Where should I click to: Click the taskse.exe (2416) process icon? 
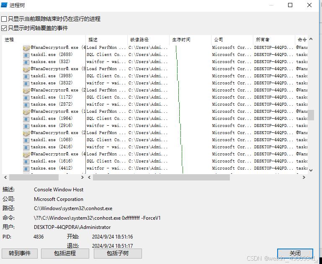[x=26, y=147]
